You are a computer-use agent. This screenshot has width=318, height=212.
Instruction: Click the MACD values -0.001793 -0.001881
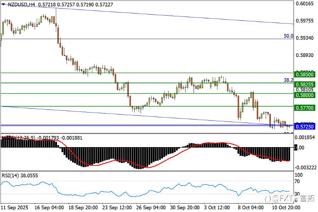coord(60,138)
